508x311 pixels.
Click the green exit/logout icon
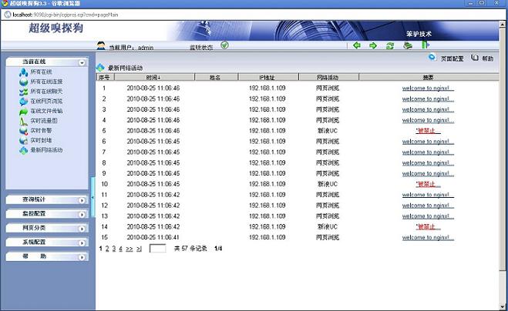click(x=425, y=45)
